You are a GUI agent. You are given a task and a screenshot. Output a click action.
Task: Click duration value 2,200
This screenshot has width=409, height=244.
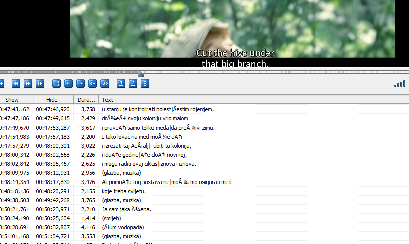pos(88,137)
